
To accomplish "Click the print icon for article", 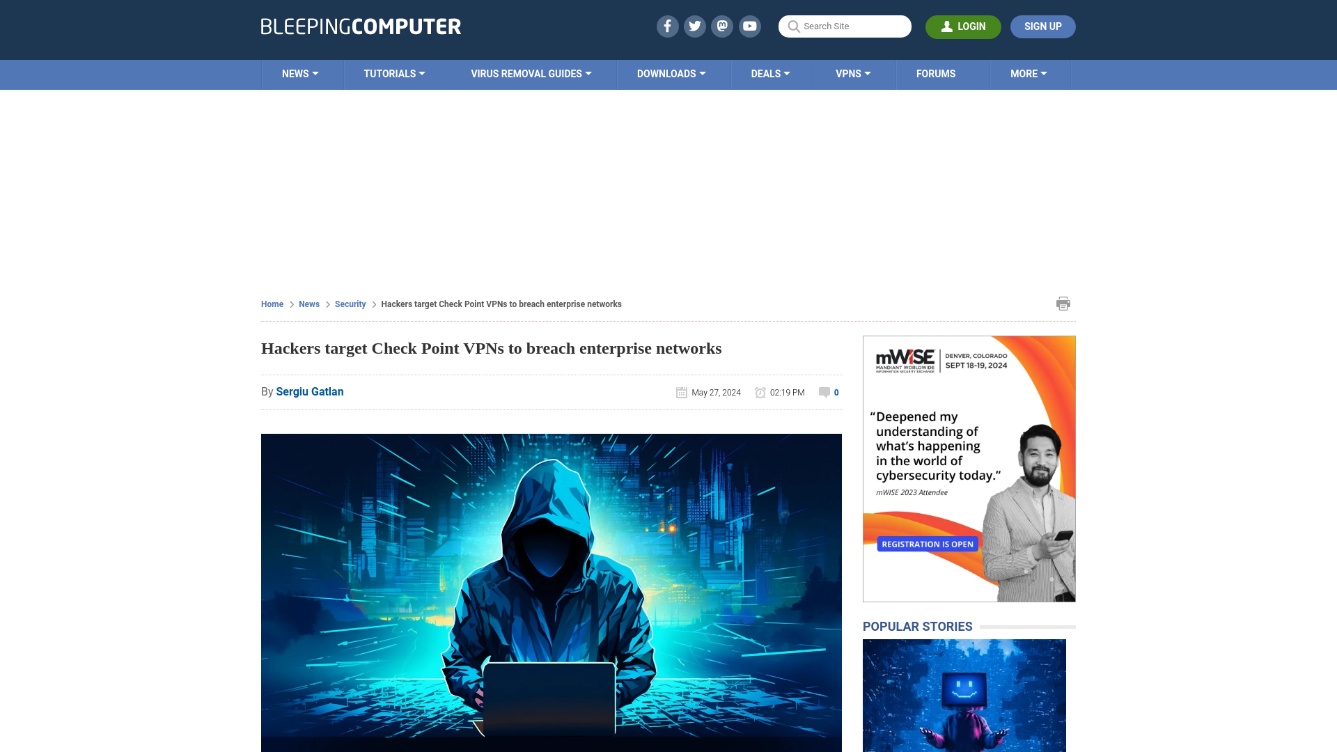I will point(1063,303).
